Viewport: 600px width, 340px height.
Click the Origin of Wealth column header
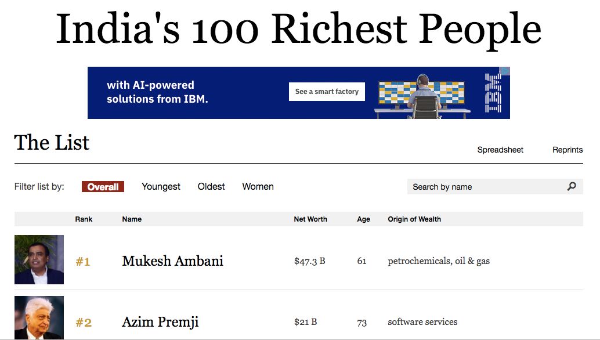(414, 219)
